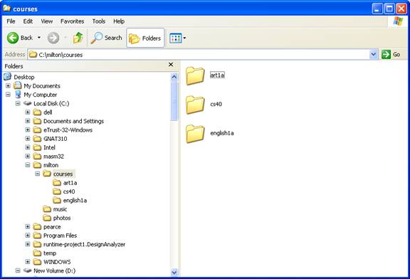Toggle the Folders pane button
This screenshot has width=410, height=279.
(145, 38)
